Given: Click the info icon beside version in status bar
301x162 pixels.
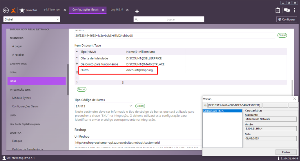Looking at the screenshot, I should pos(278,158).
